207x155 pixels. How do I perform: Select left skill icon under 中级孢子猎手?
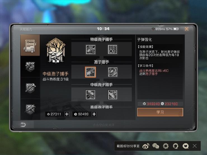[x=90, y=95]
